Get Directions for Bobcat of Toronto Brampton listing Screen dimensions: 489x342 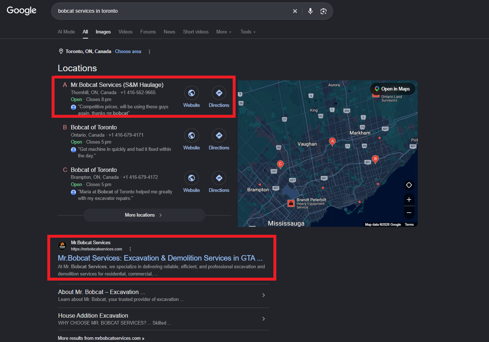(219, 178)
